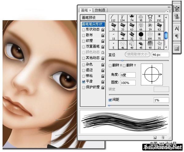The width and height of the screenshot is (184, 152).
Task: Enable the 杂色 checkbox
Action: click(x=83, y=65)
